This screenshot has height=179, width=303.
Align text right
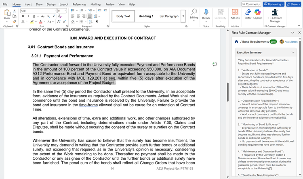pyautogui.click(x=84, y=16)
